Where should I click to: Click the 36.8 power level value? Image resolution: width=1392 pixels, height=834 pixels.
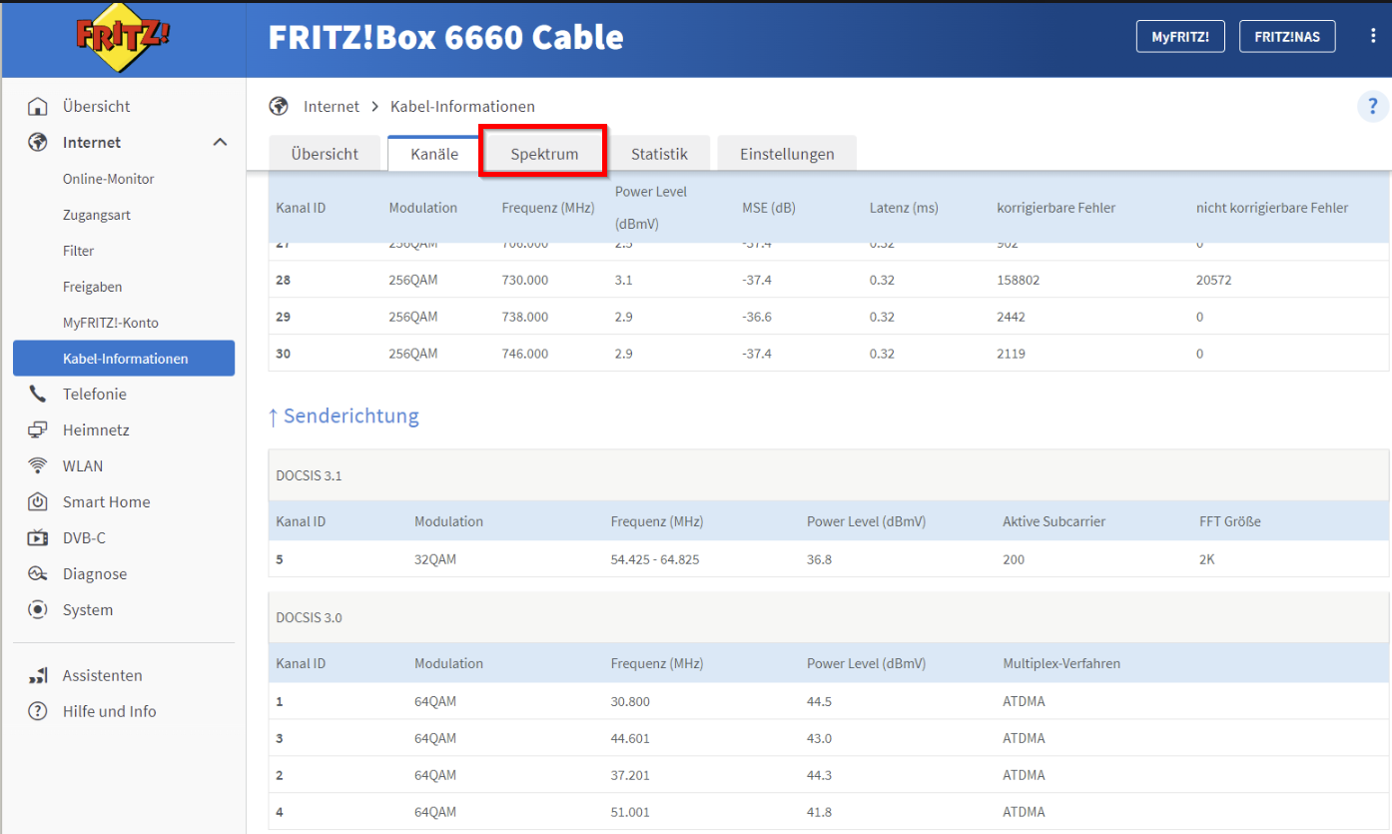tap(820, 559)
